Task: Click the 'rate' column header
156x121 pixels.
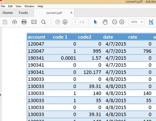Action: (133, 37)
